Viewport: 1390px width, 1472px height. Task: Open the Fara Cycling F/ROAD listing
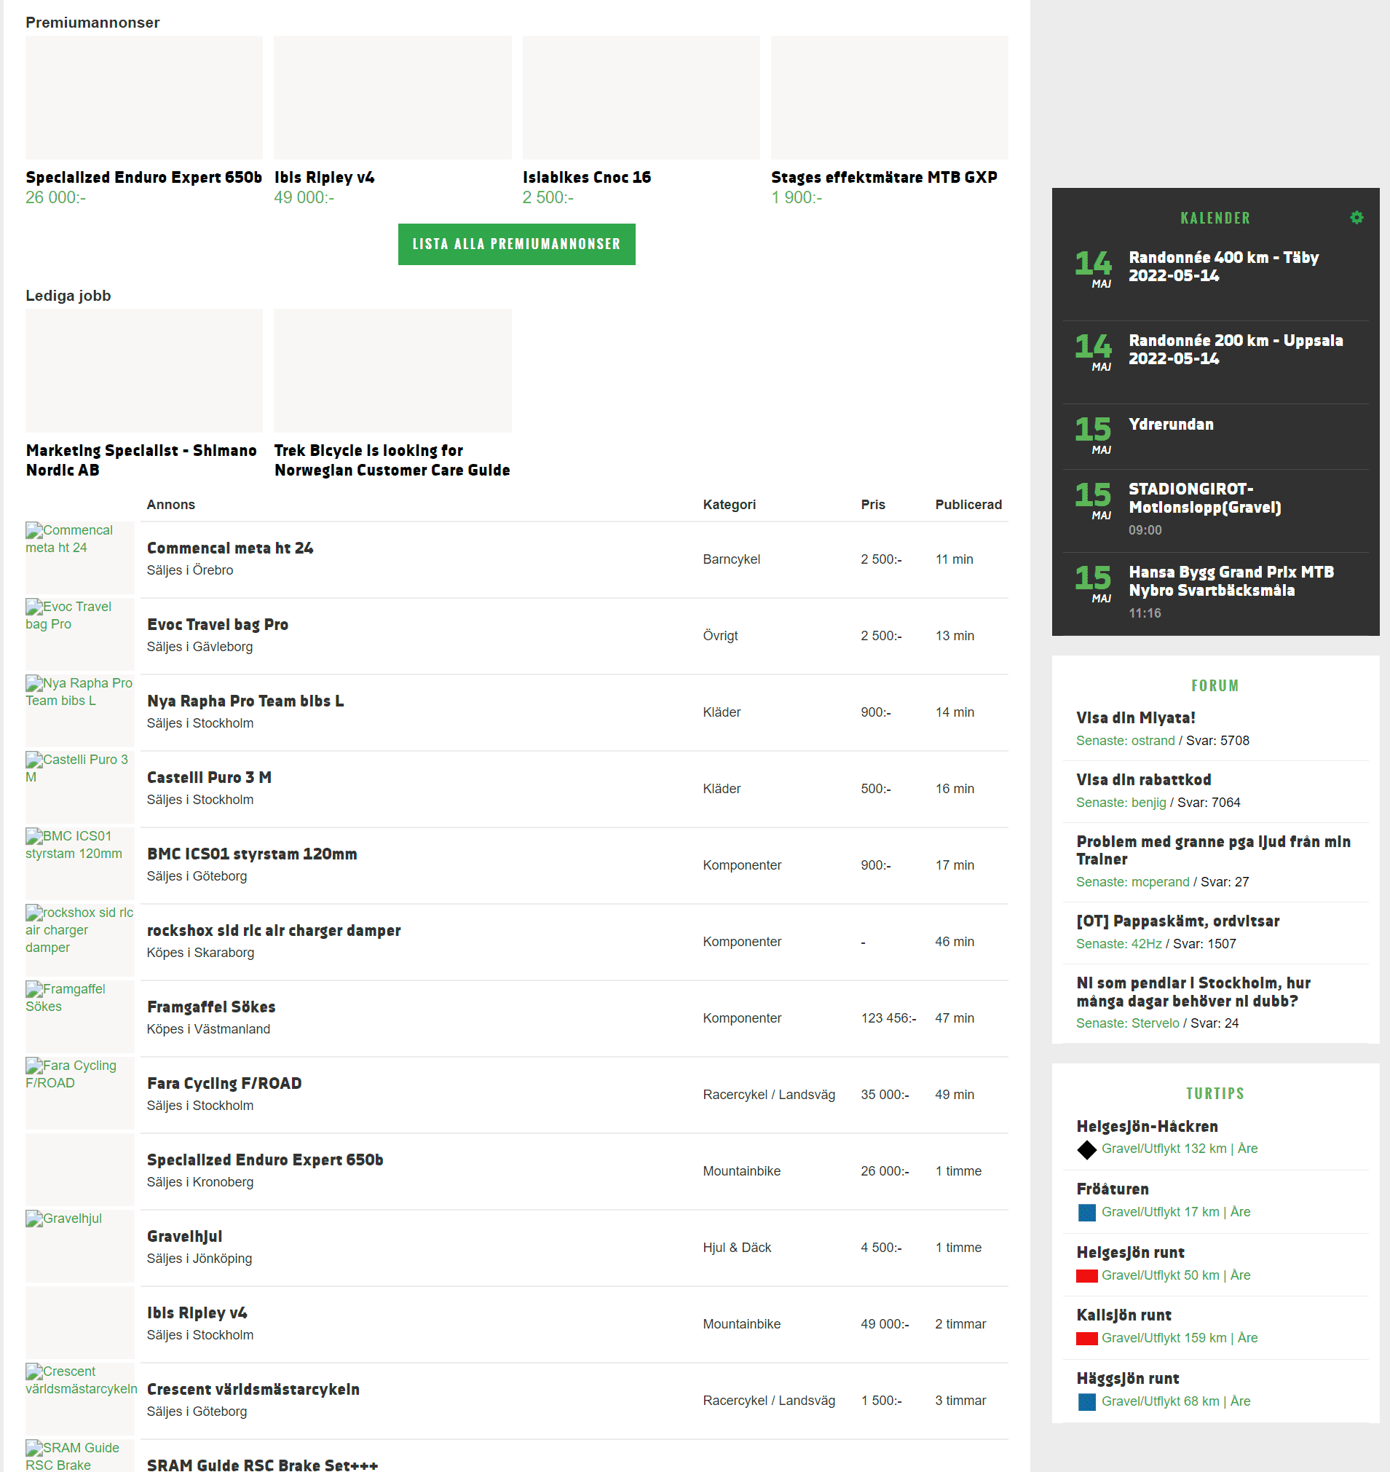[224, 1083]
